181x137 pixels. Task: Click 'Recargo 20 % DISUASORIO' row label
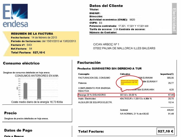pos(92,95)
